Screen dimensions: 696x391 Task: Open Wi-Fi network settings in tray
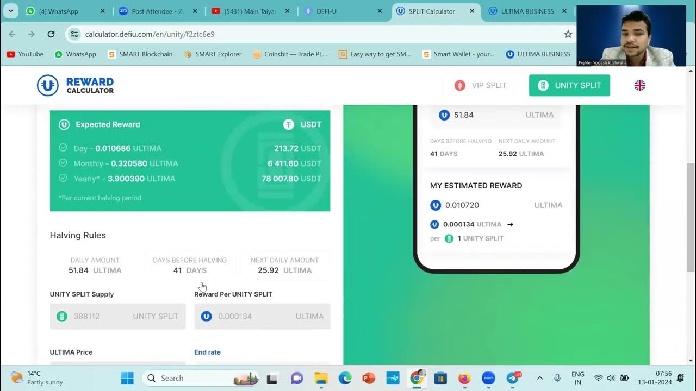tap(599, 378)
